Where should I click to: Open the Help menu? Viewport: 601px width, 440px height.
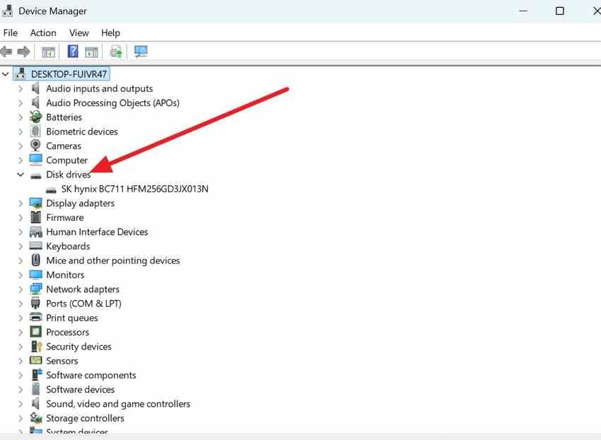pos(110,33)
